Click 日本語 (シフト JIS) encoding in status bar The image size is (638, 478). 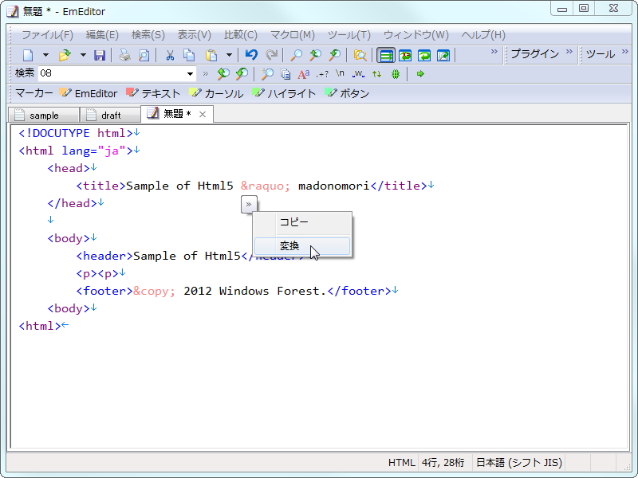click(519, 462)
